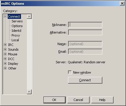Select the Mouse category label
This screenshot has width=126, height=106.
pos(13,54)
